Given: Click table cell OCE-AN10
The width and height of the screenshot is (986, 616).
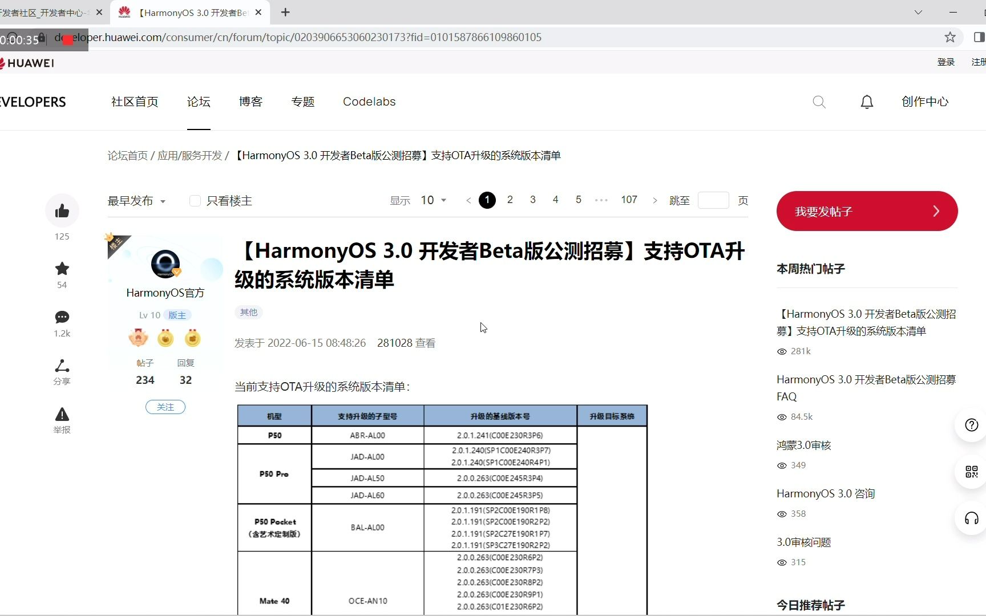Looking at the screenshot, I should [367, 601].
